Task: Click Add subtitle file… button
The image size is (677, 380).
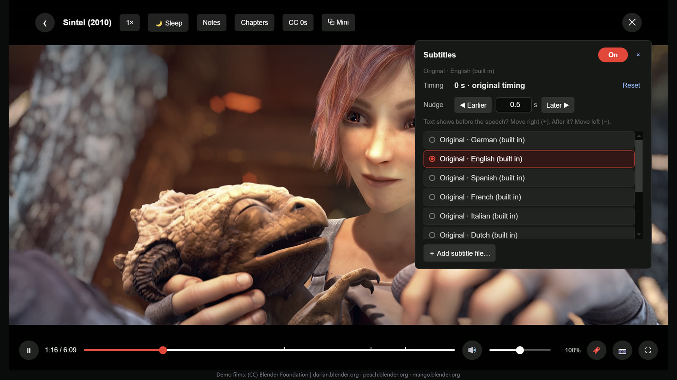Action: point(460,253)
